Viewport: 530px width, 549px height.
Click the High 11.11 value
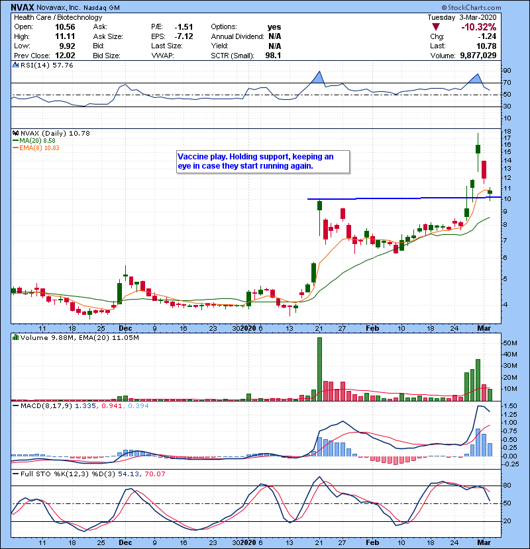[65, 36]
